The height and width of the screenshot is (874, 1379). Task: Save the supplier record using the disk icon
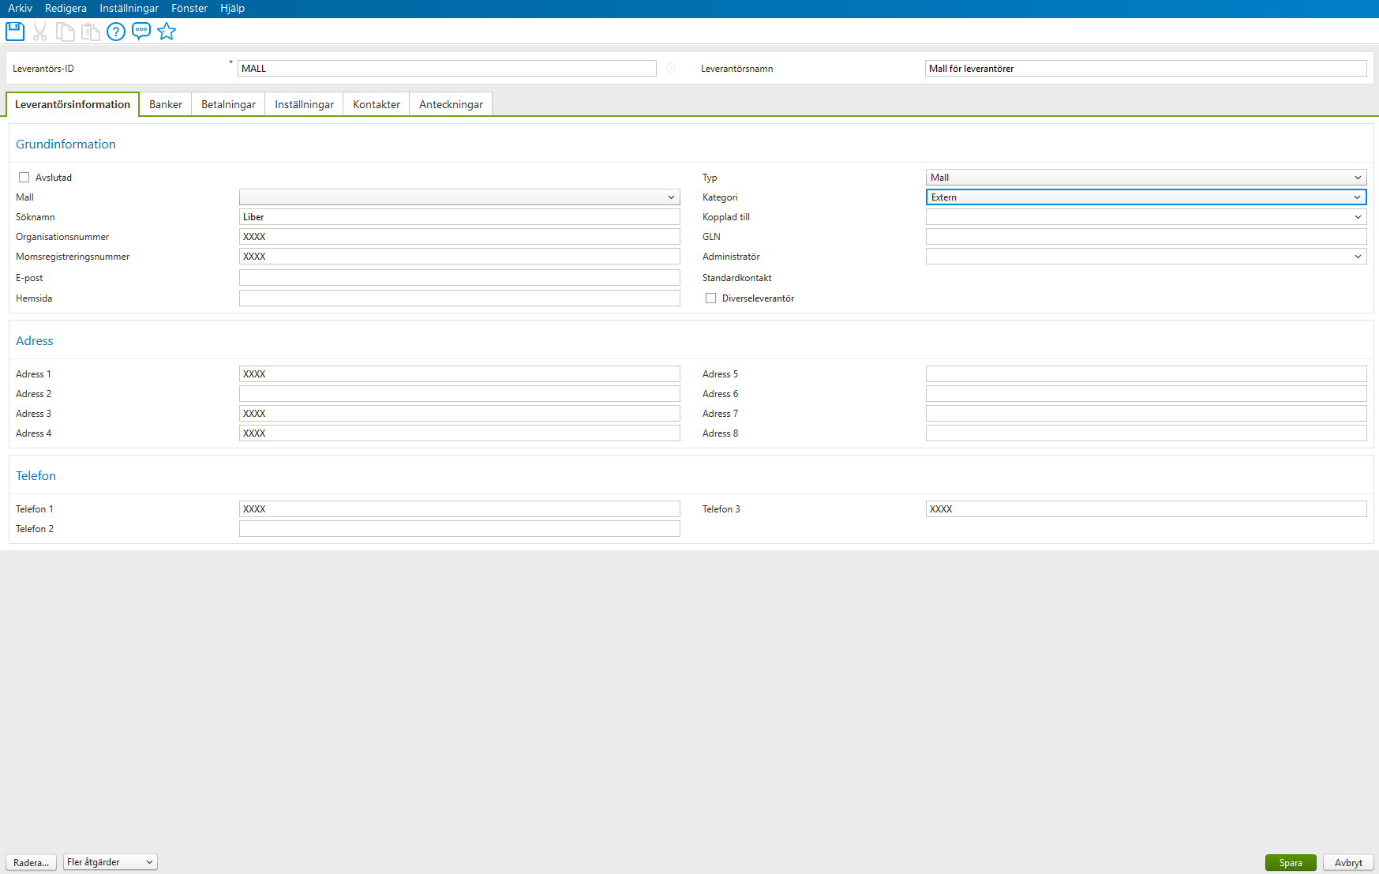[14, 32]
